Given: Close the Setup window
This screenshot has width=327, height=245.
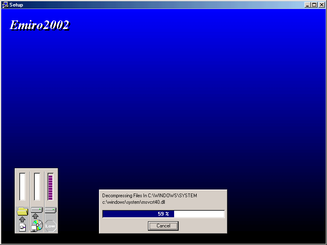Looking at the screenshot, I should click(x=322, y=5).
